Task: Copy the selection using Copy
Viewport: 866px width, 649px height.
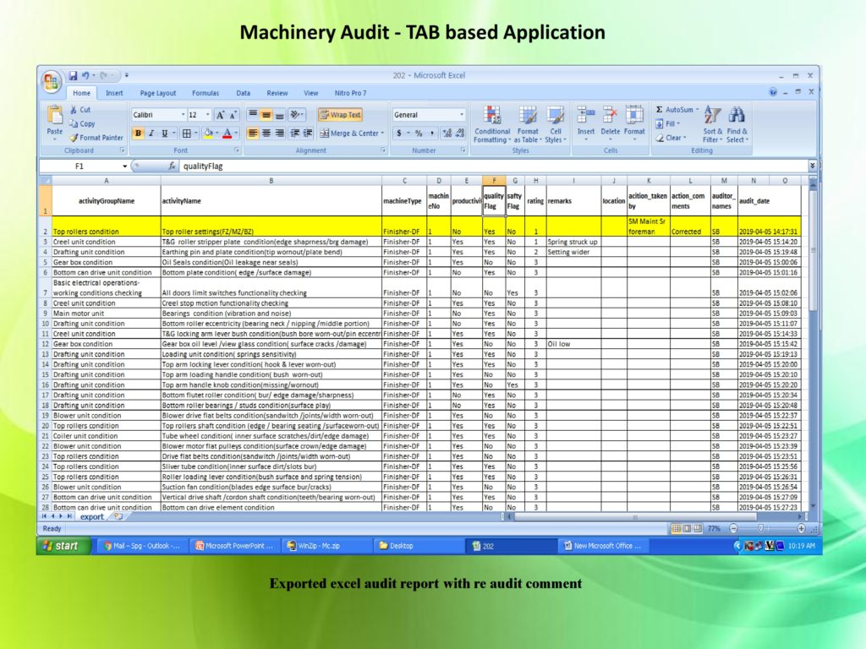Action: 82,123
